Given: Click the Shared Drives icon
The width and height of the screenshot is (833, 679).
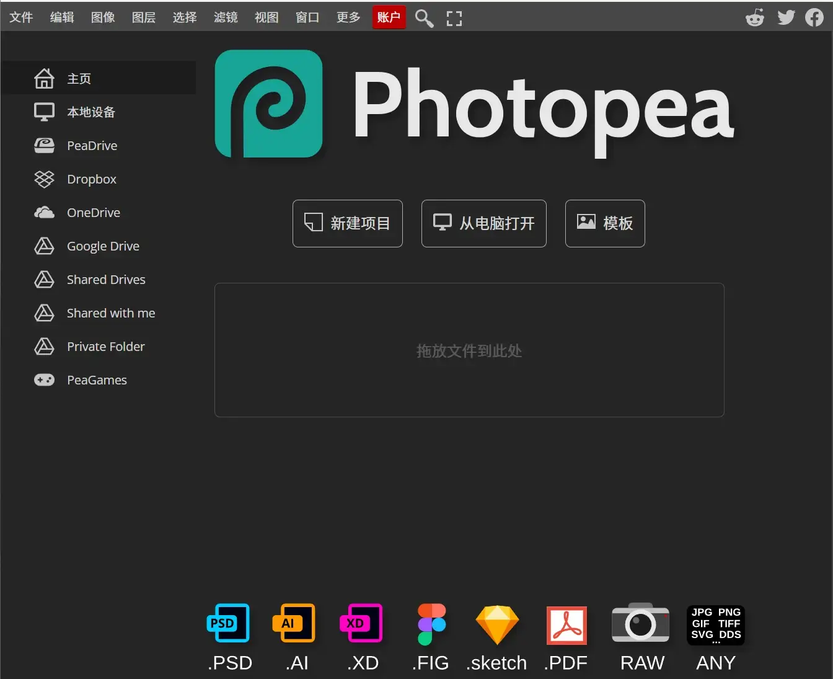Looking at the screenshot, I should [x=44, y=280].
